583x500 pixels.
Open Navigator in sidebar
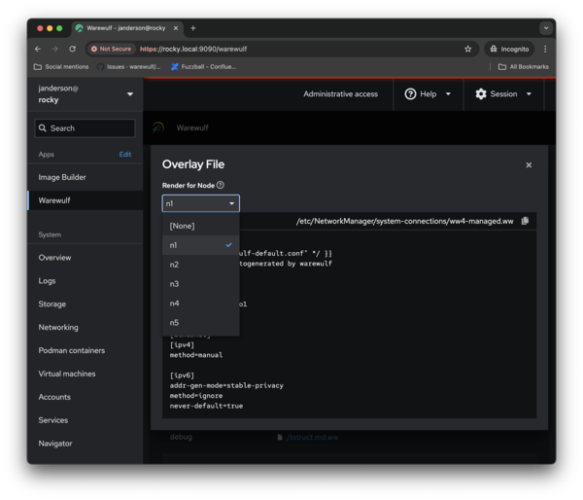[x=86, y=444]
